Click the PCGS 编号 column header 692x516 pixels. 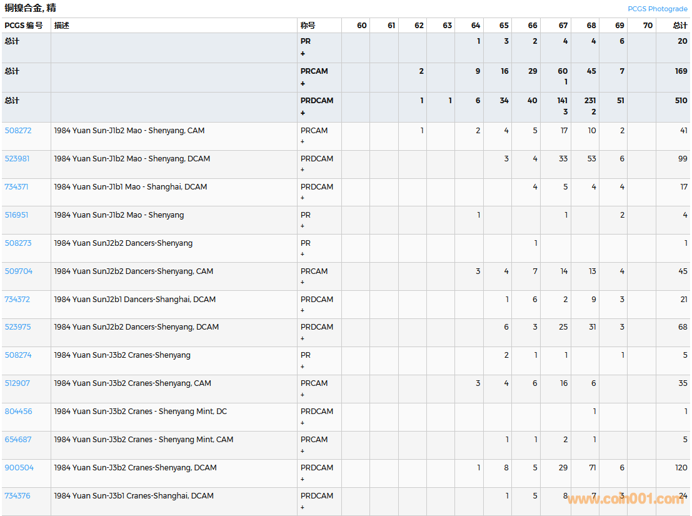point(24,26)
